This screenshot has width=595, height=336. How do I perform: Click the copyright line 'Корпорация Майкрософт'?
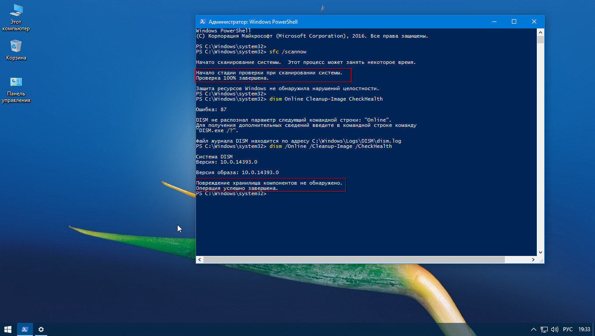pyautogui.click(x=312, y=36)
